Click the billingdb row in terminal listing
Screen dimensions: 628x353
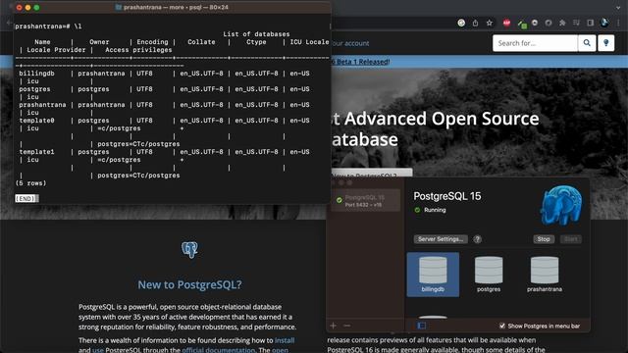[x=164, y=74]
